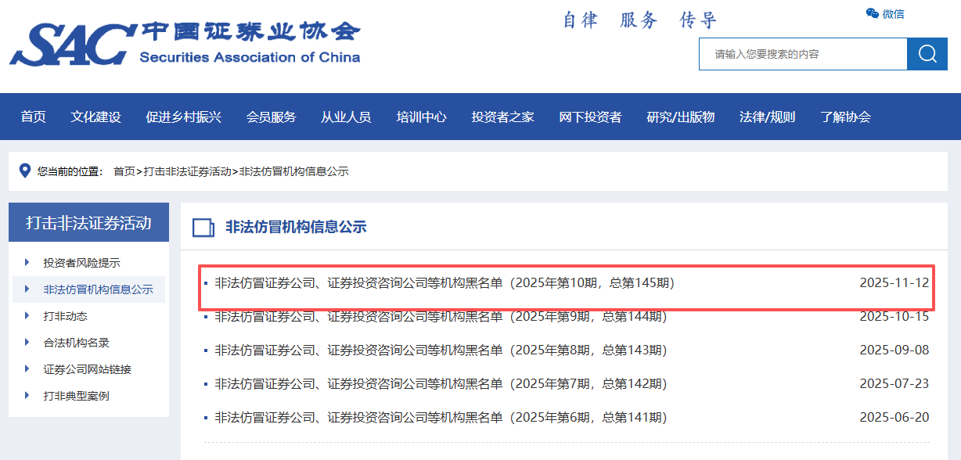Click the search magnifier button
Image resolution: width=961 pixels, height=460 pixels.
[x=927, y=54]
